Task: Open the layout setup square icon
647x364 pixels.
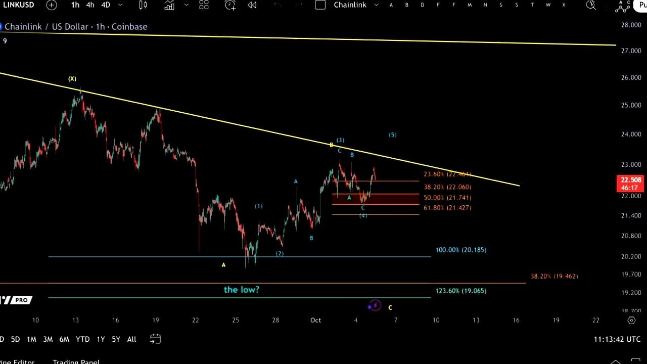Action: 320,5
